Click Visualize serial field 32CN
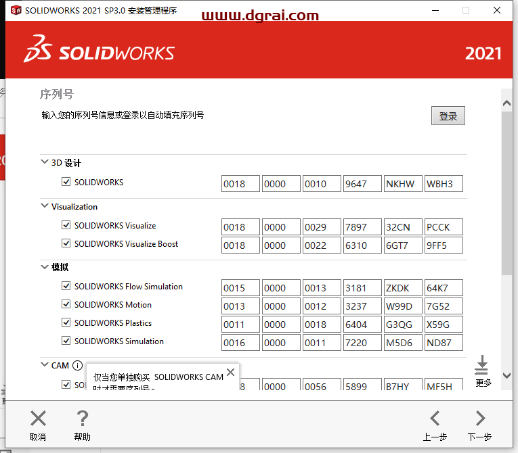The width and height of the screenshot is (518, 453). [403, 227]
